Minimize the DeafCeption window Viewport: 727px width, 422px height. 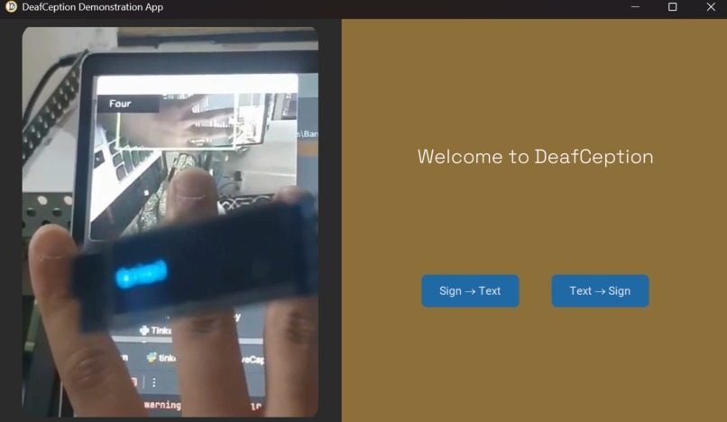point(635,7)
